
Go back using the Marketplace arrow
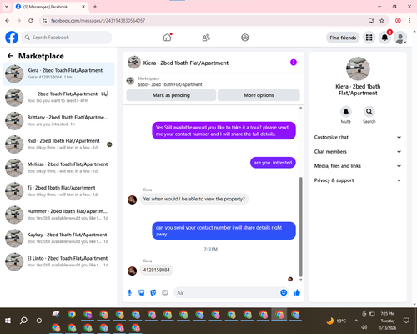[x=10, y=56]
